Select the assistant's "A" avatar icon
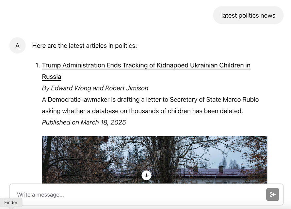 tap(17, 45)
